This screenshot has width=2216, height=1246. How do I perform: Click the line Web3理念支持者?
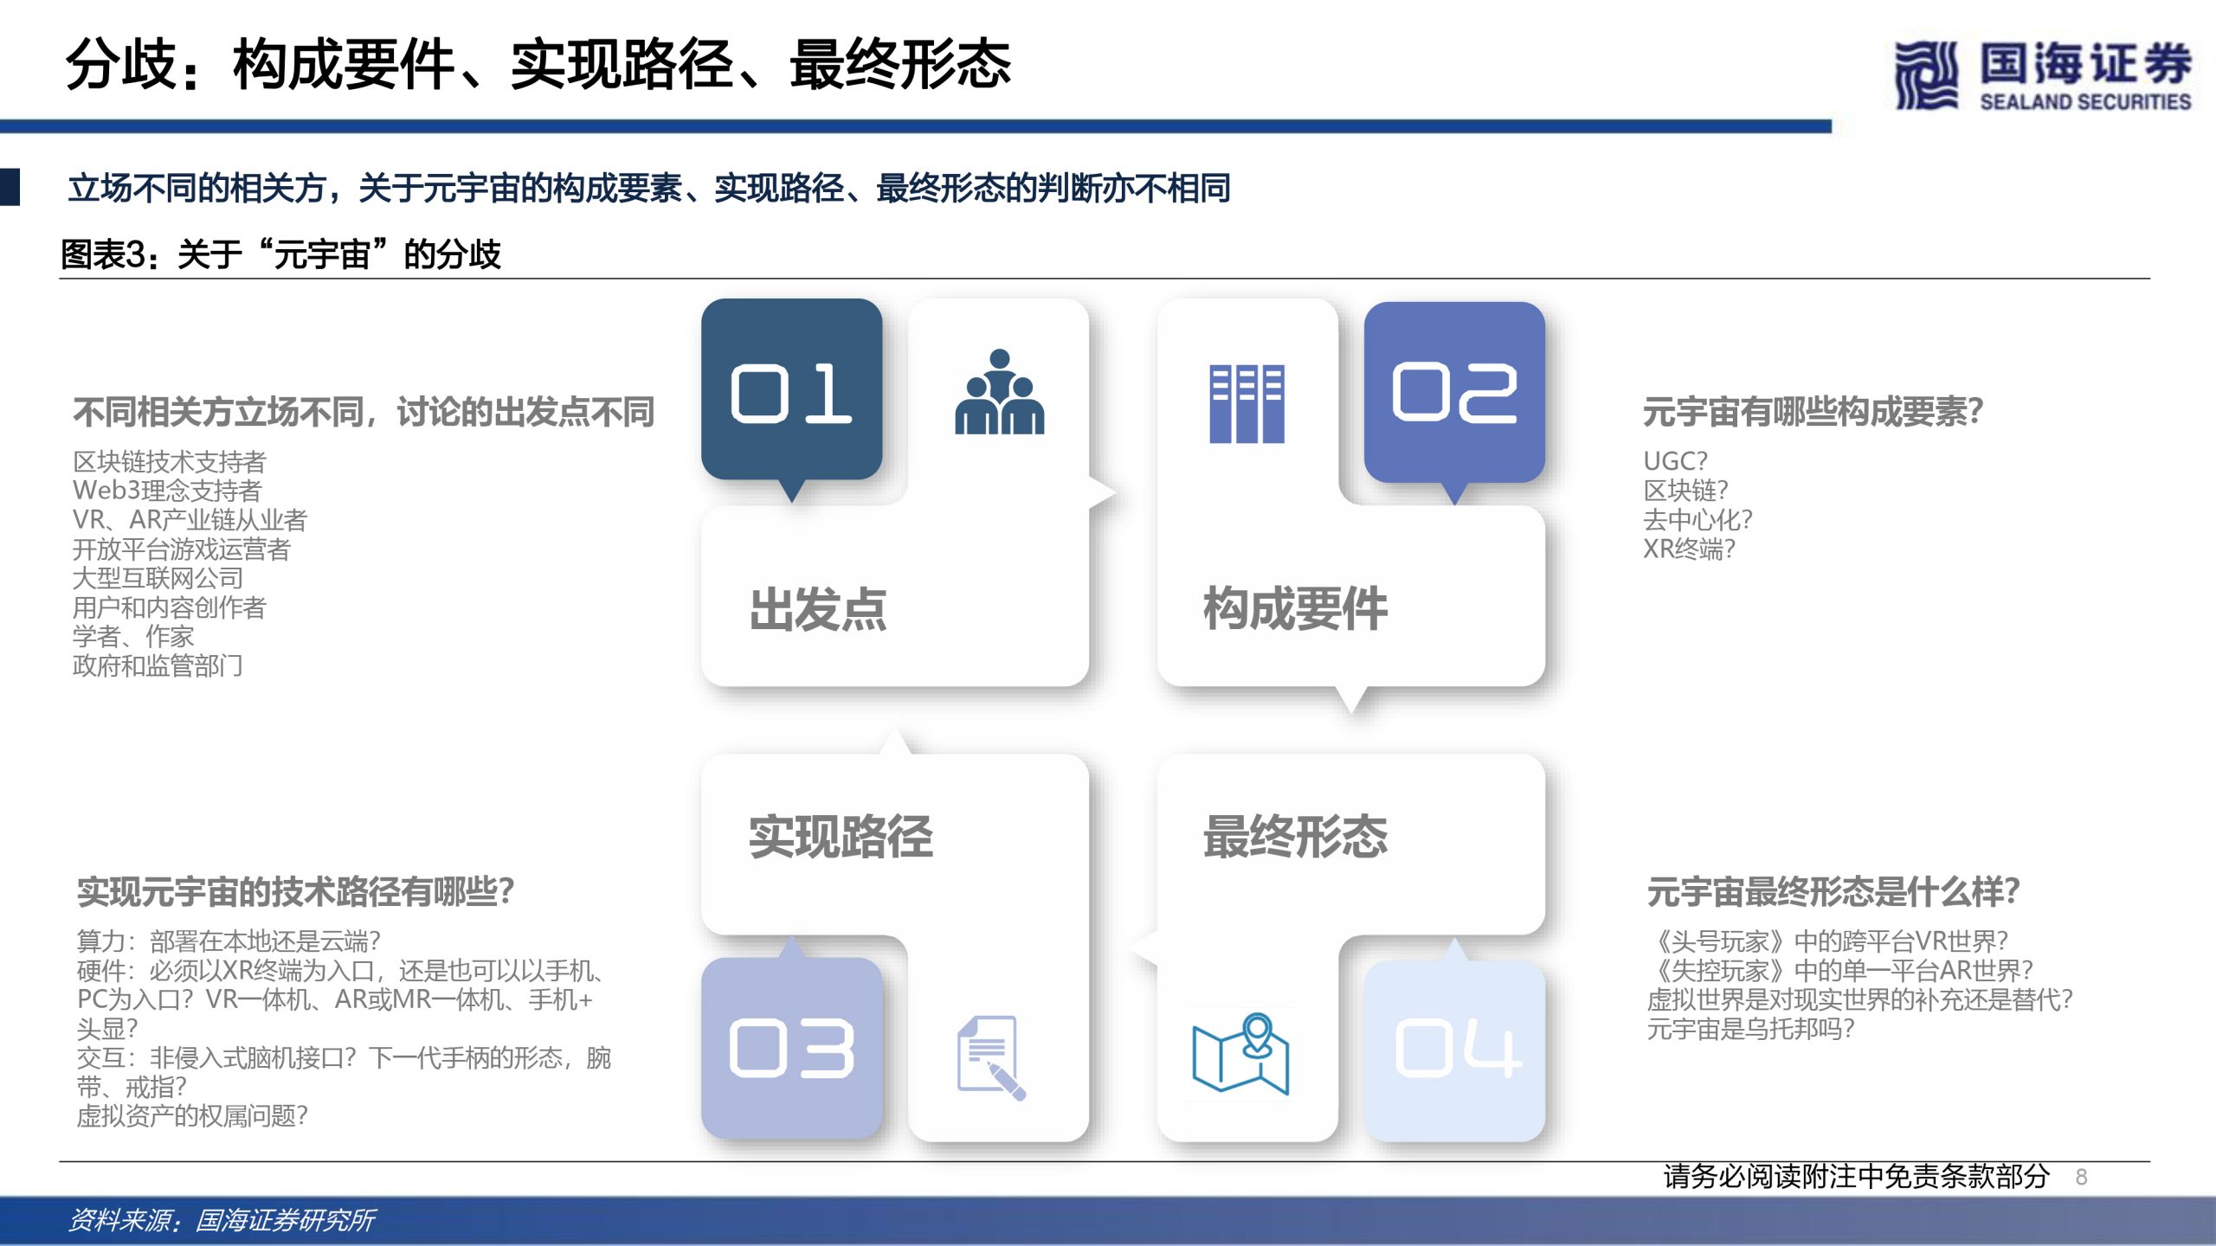167,491
